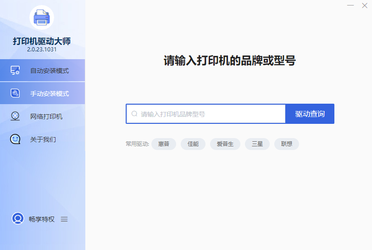Switch to 手动安装模式 tab
The height and width of the screenshot is (250, 372).
50,94
